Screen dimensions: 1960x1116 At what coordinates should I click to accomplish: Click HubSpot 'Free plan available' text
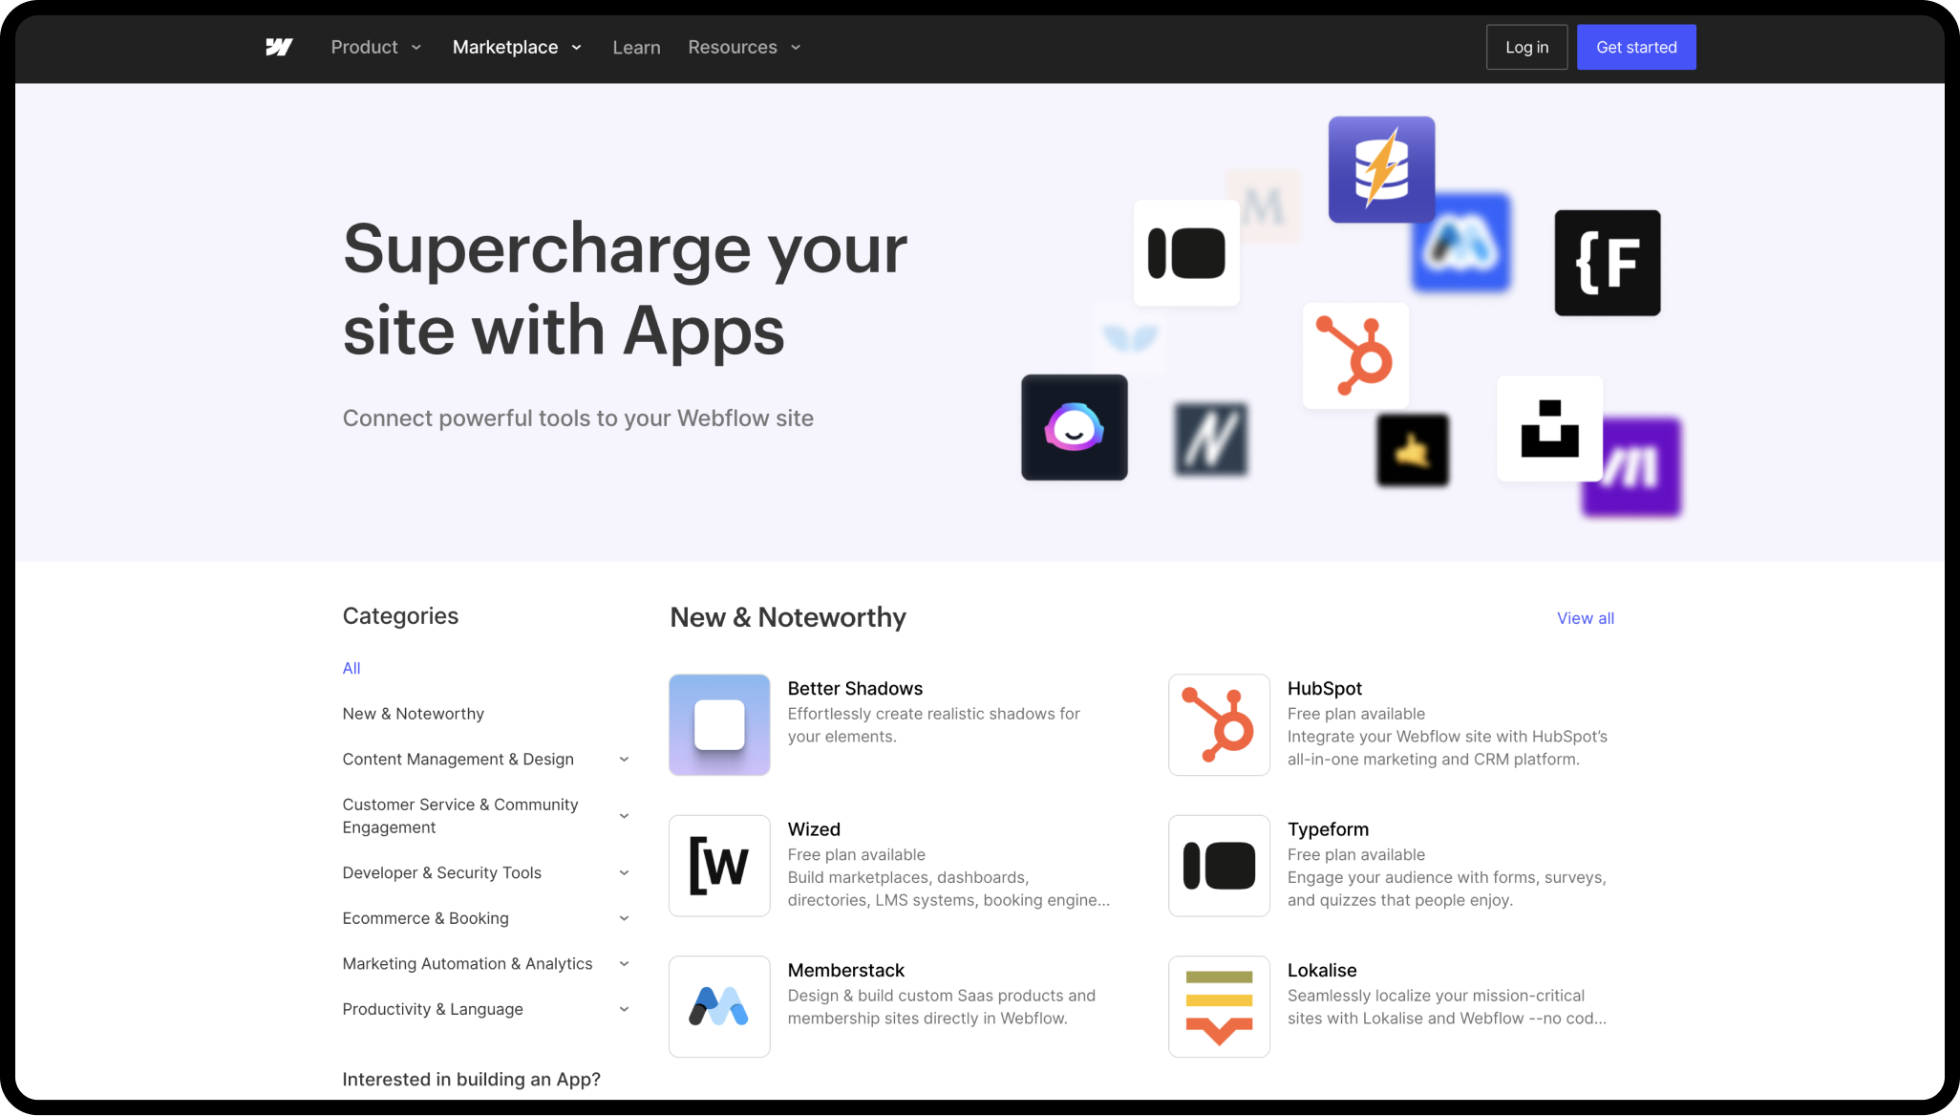click(x=1356, y=714)
